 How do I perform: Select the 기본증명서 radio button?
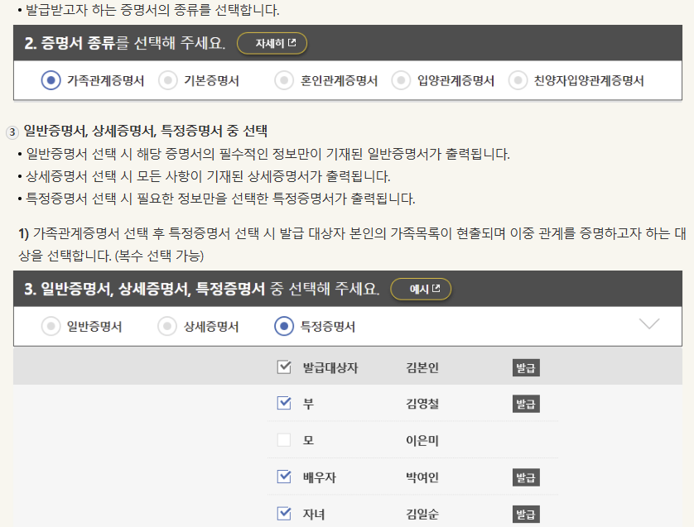pyautogui.click(x=169, y=79)
